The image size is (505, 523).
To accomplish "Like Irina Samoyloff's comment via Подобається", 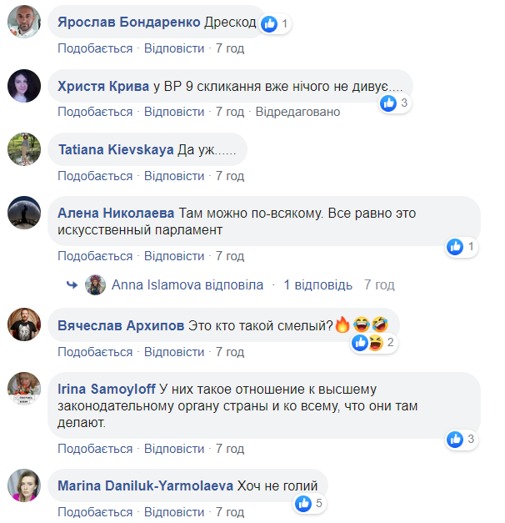I will 95,449.
